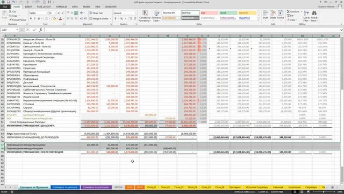Open the General number format dropdown

[x=135, y=13]
